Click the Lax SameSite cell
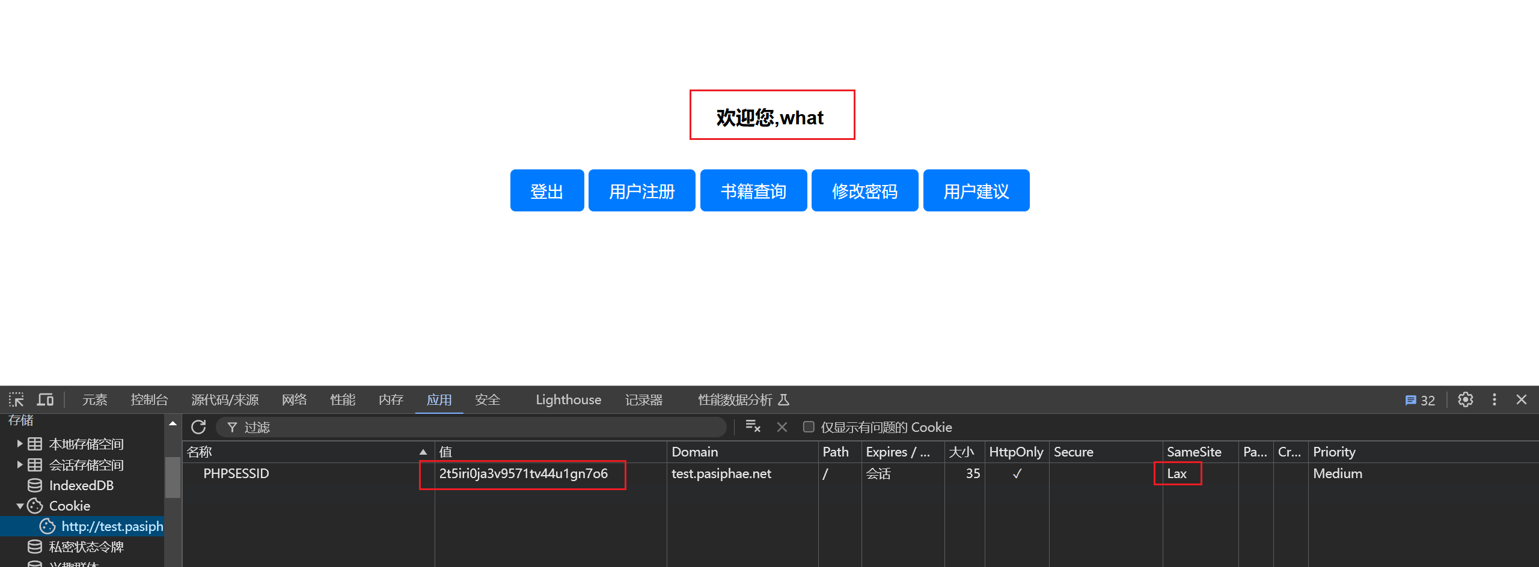Image resolution: width=1539 pixels, height=567 pixels. pos(1177,473)
